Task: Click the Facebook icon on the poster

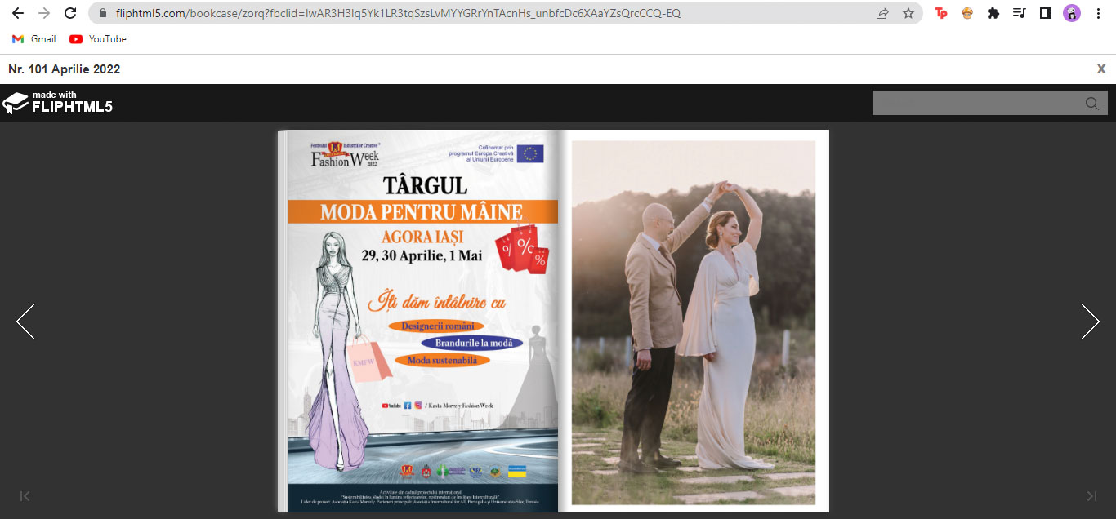Action: point(408,406)
